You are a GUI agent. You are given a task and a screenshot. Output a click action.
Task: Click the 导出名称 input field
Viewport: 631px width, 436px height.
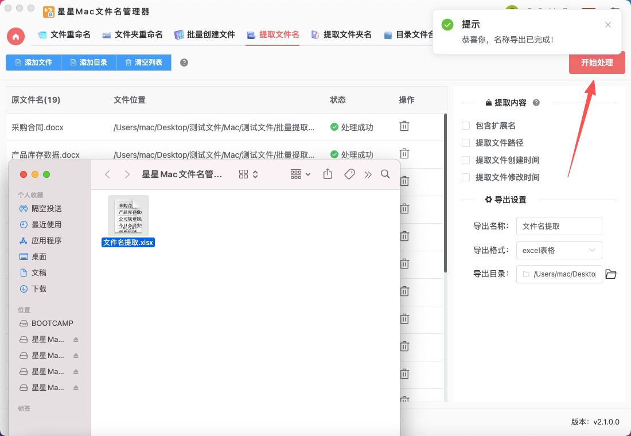click(559, 226)
